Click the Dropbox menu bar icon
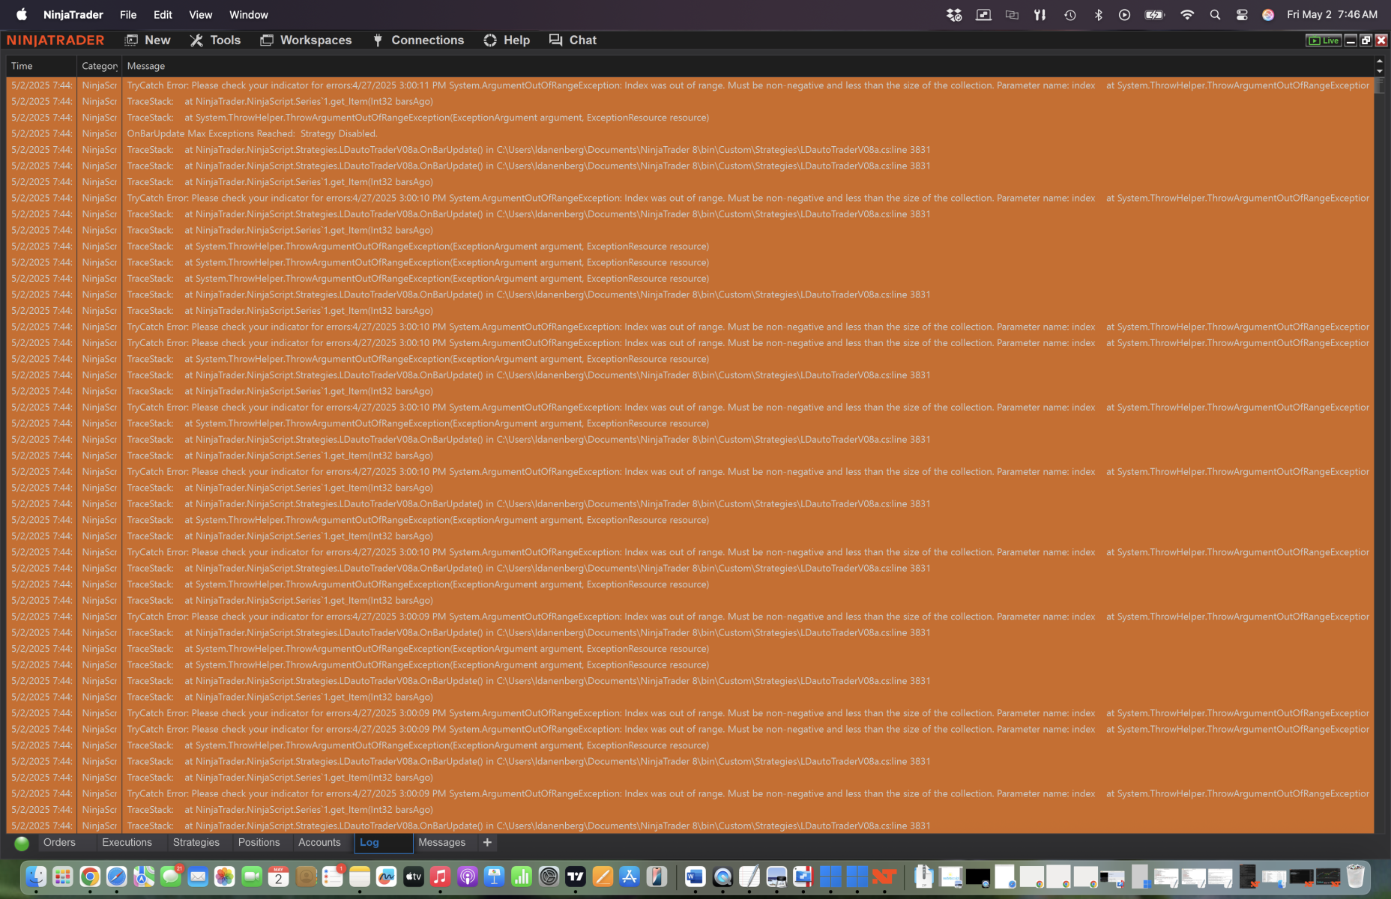 click(953, 14)
